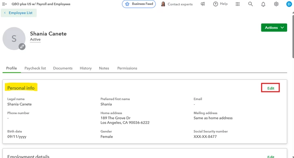Click legal name value Shania Canete
This screenshot has width=294, height=158.
[19, 104]
